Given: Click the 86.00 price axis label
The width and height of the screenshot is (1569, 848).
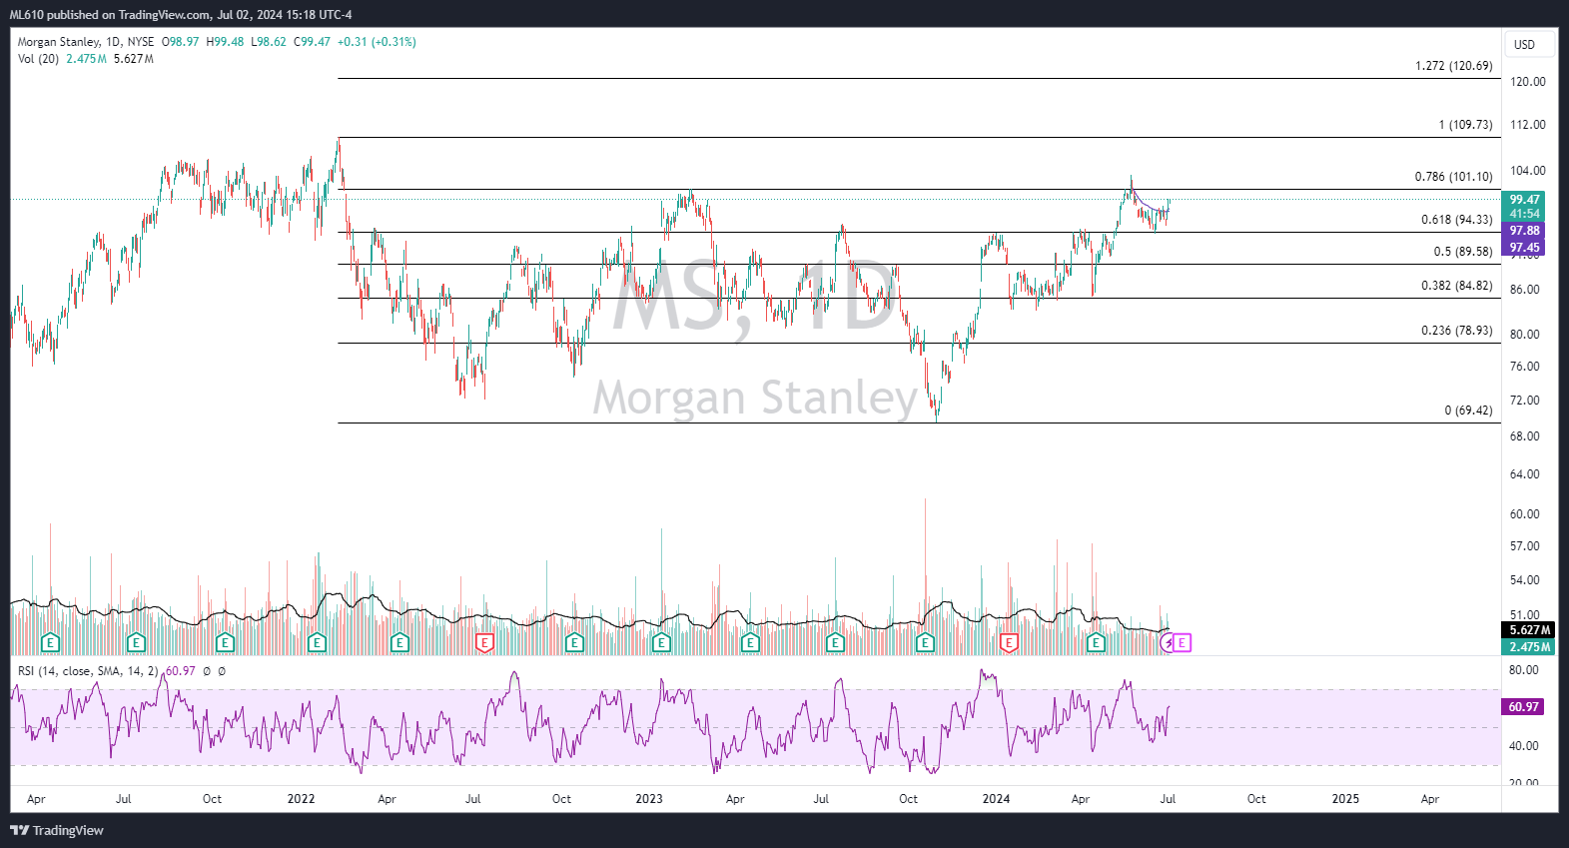Looking at the screenshot, I should click(x=1525, y=290).
